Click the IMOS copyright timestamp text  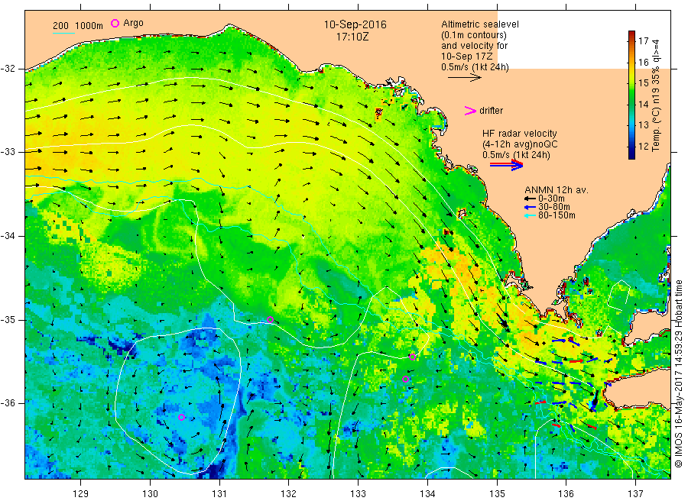[x=679, y=373]
